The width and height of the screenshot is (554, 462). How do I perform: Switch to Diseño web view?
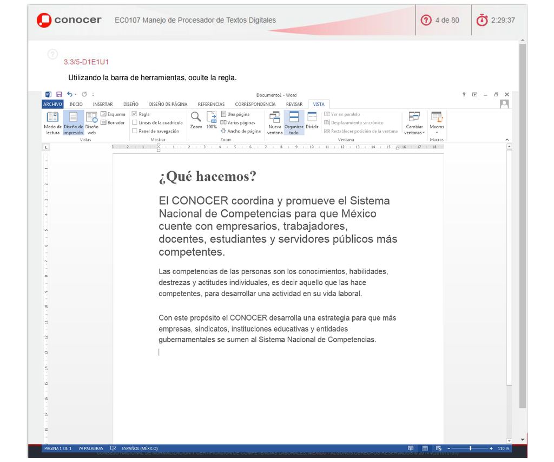(x=91, y=123)
